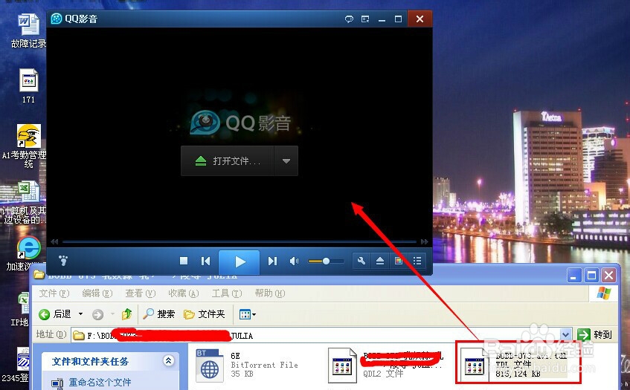
Task: Click the 打开文件 button
Action: (228, 161)
